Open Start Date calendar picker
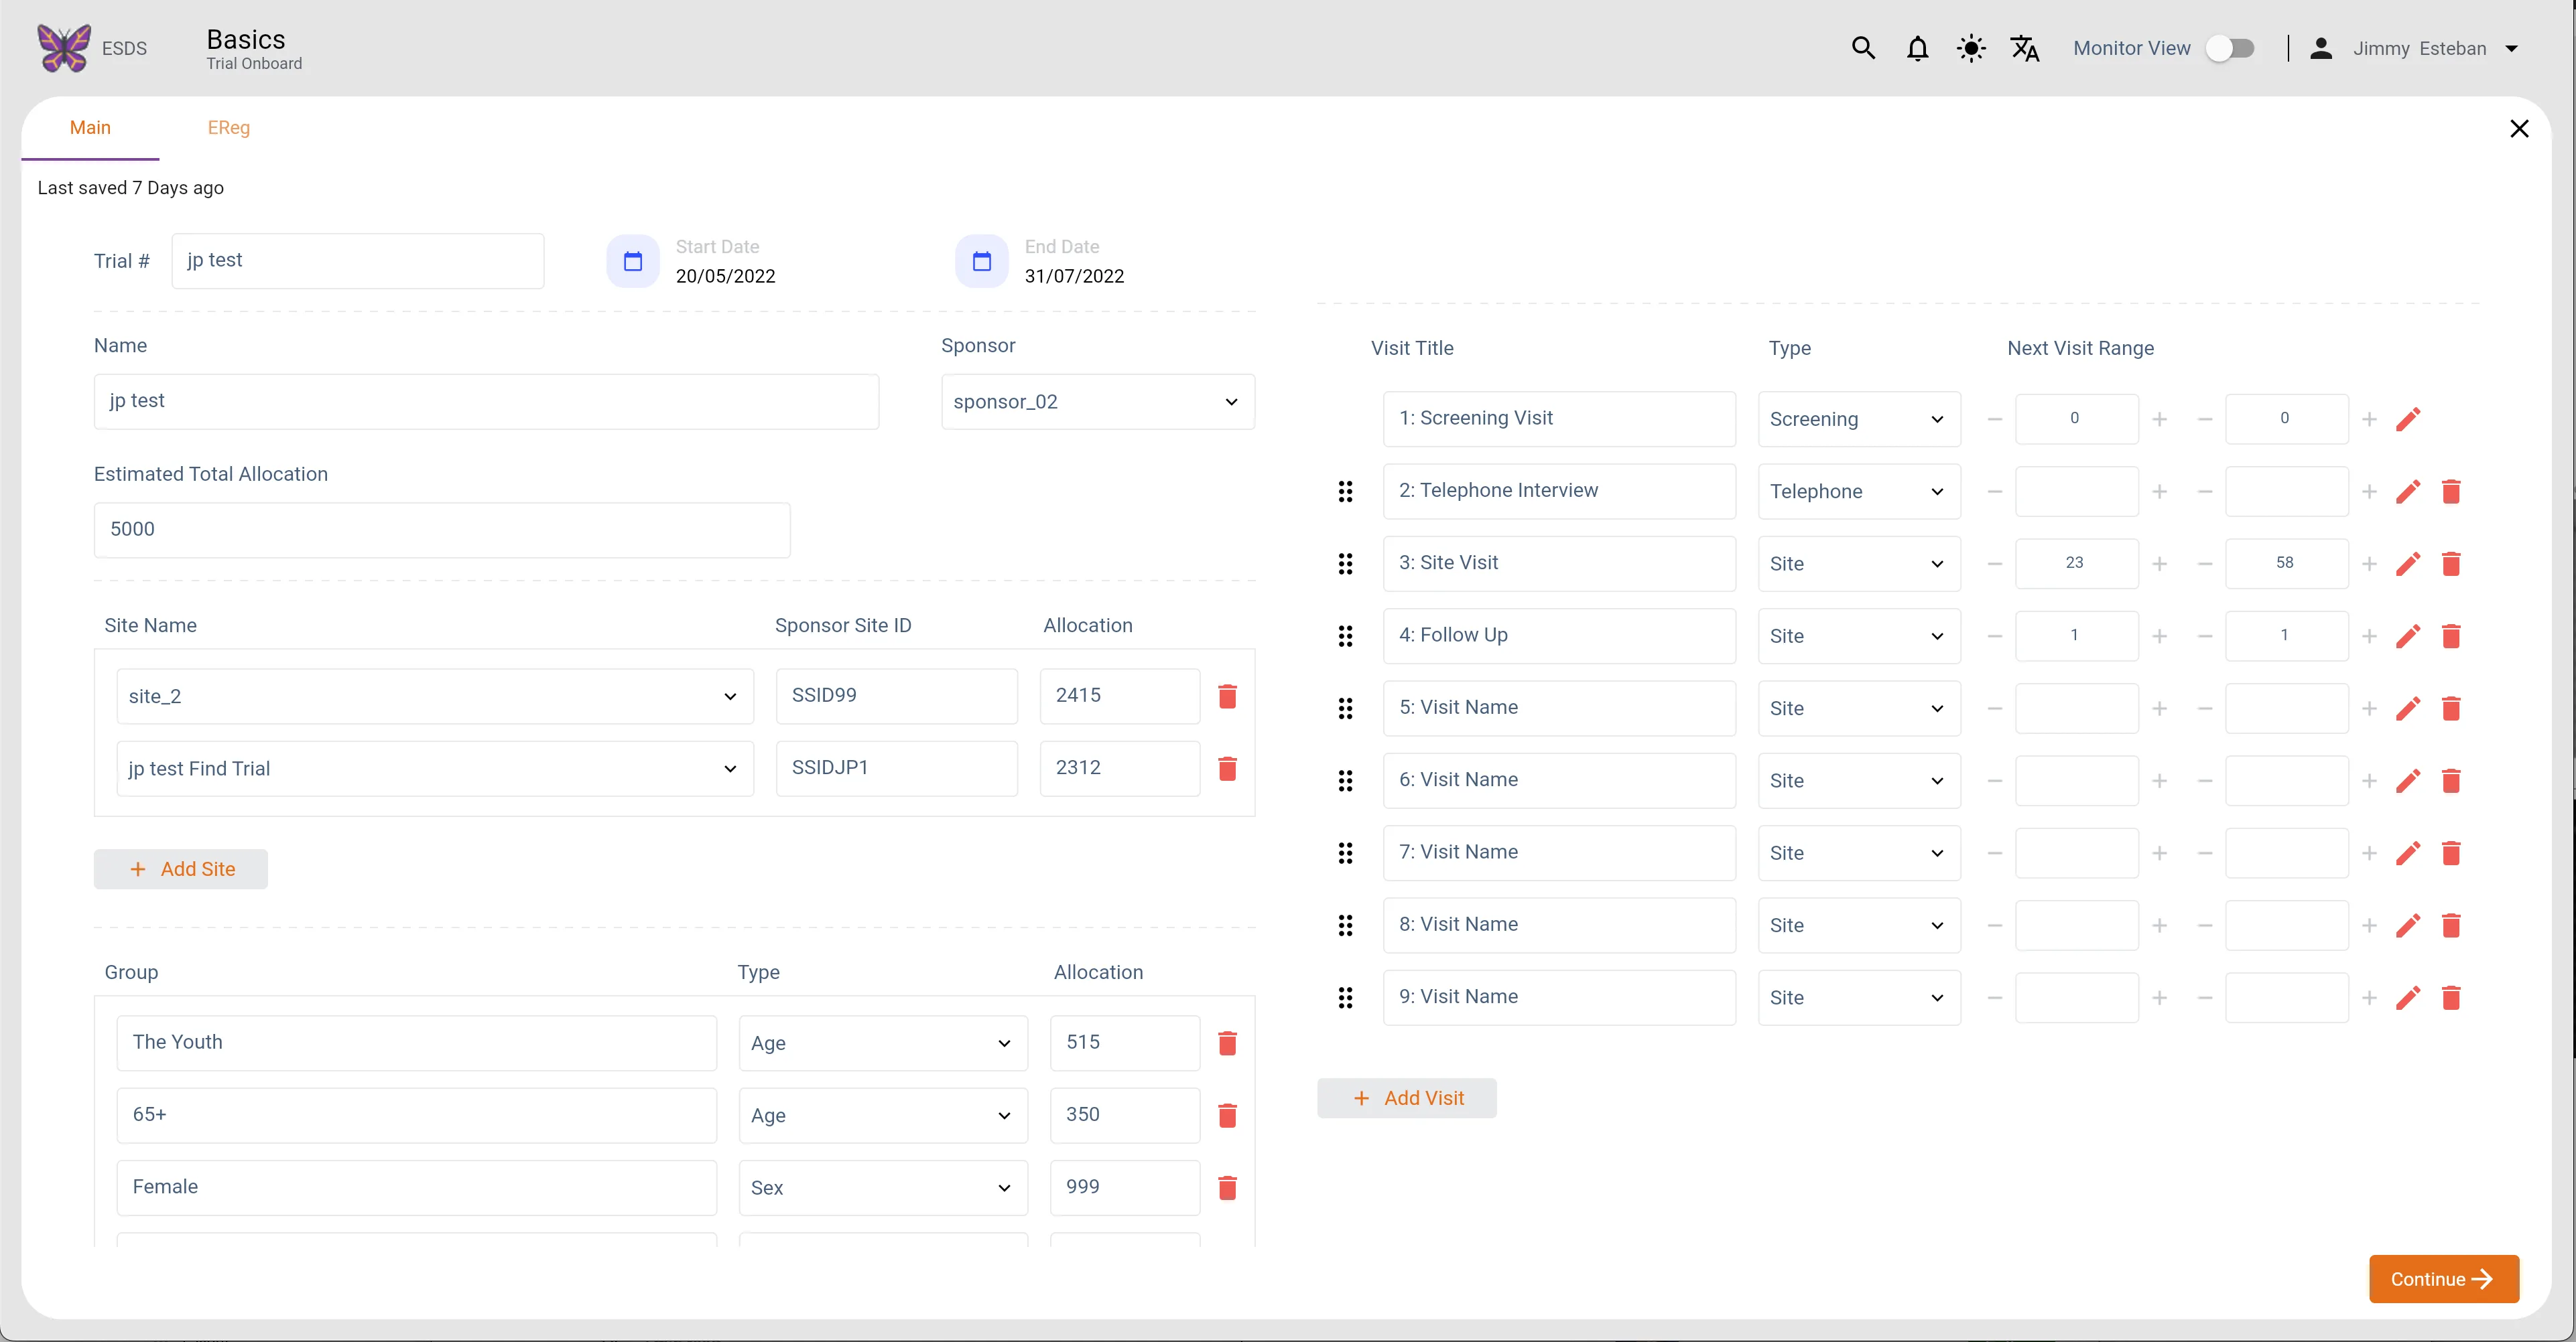2576x1342 pixels. pos(633,260)
